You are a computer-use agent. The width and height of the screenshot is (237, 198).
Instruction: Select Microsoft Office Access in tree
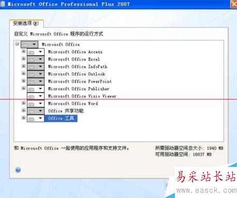(75, 52)
